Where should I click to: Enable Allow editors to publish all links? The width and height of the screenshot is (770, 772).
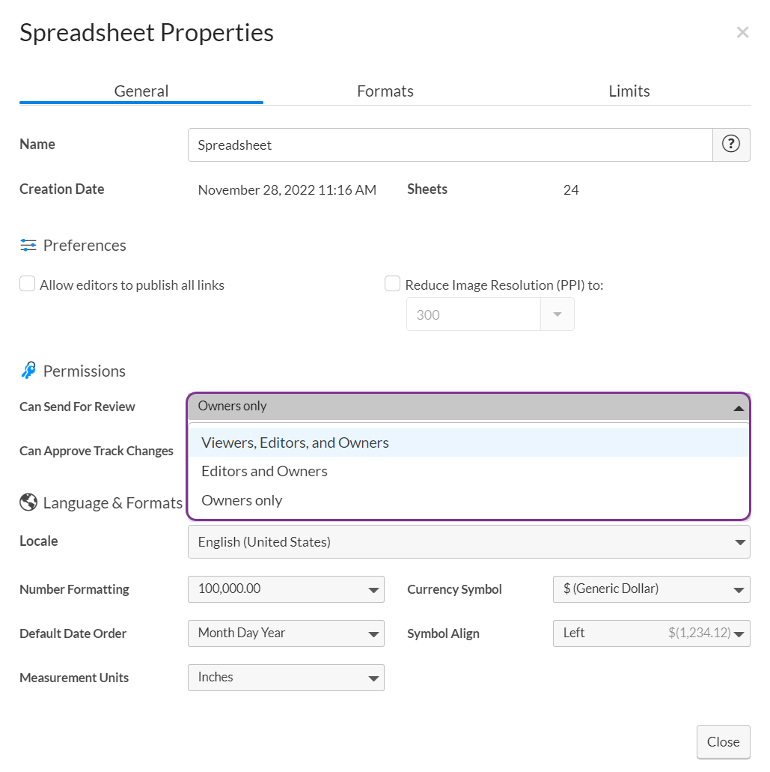[x=27, y=283]
